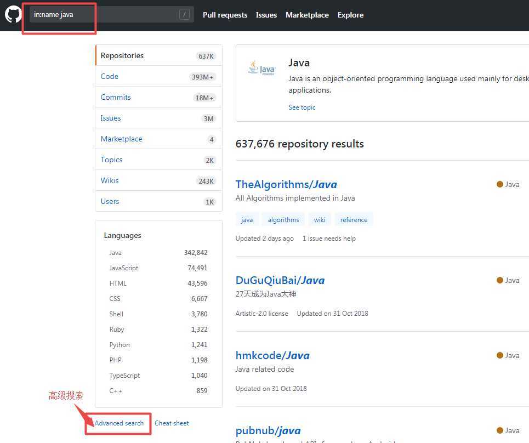Focus the search field containing in:name java

[112, 14]
